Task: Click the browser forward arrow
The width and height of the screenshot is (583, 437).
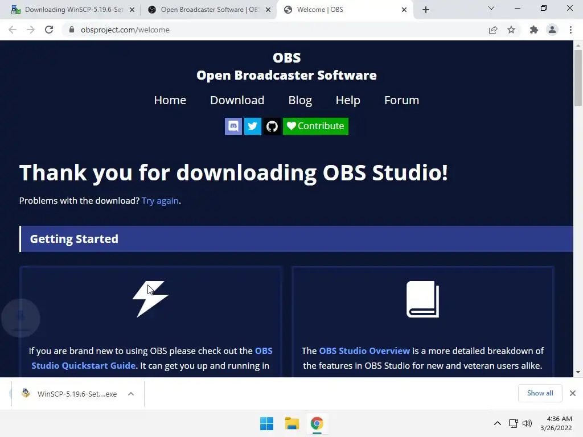Action: [31, 30]
